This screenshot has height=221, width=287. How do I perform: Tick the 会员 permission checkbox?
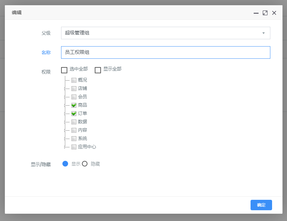74,97
